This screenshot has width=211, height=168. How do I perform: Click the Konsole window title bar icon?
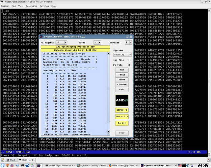[x=2, y=2]
